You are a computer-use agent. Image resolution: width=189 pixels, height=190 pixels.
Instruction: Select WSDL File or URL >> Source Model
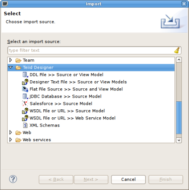67,111
